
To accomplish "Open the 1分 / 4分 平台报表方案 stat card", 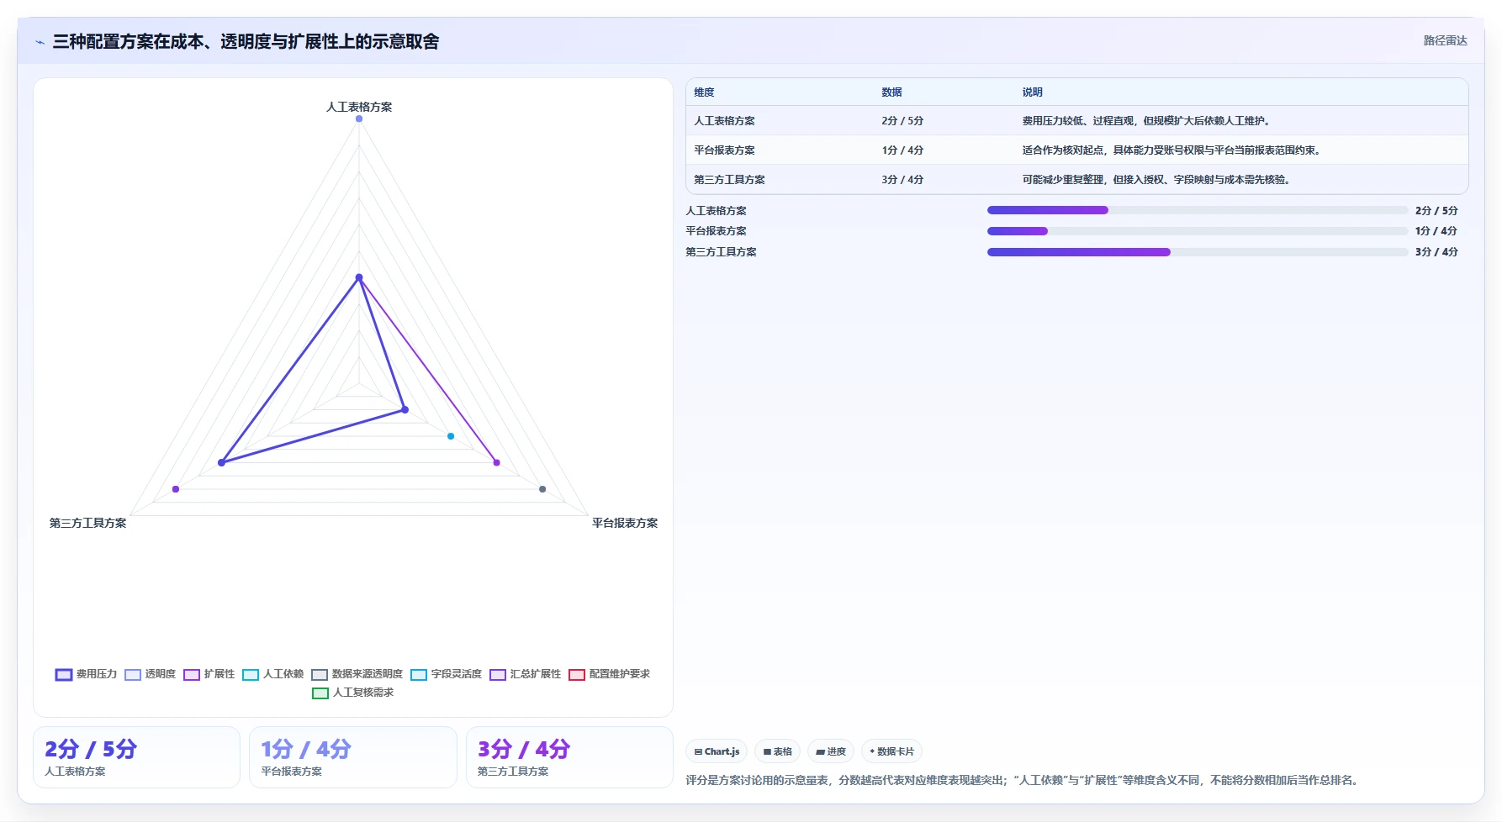I will coord(353,757).
